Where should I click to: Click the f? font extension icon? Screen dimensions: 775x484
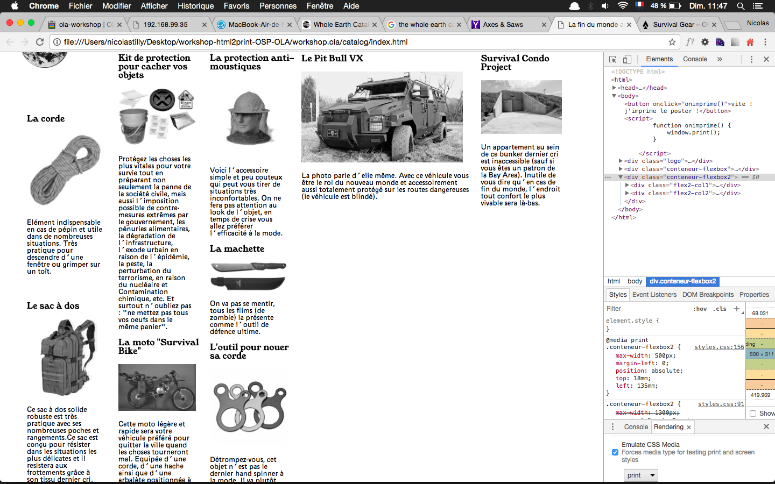(x=690, y=42)
